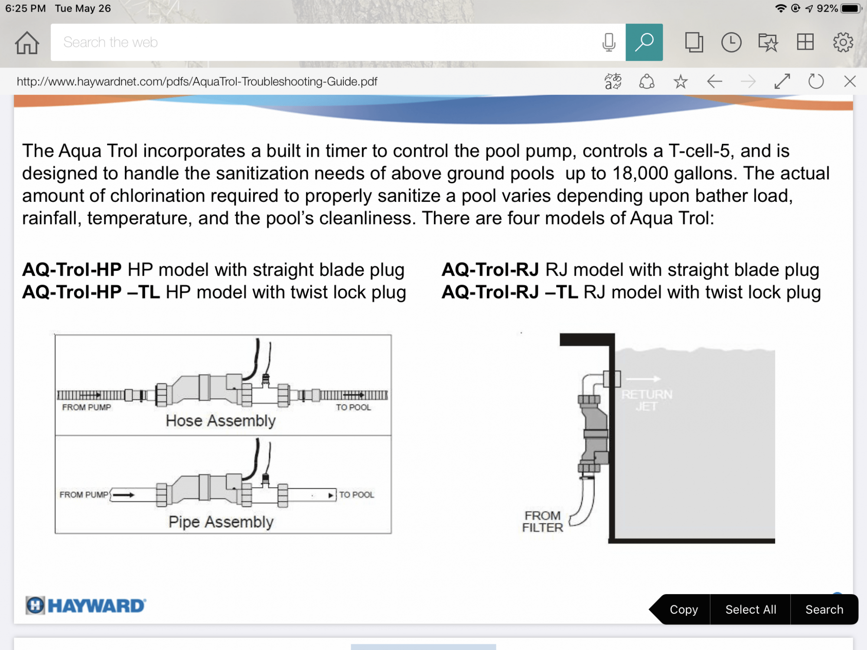Activate the microphone voice search

pos(609,42)
